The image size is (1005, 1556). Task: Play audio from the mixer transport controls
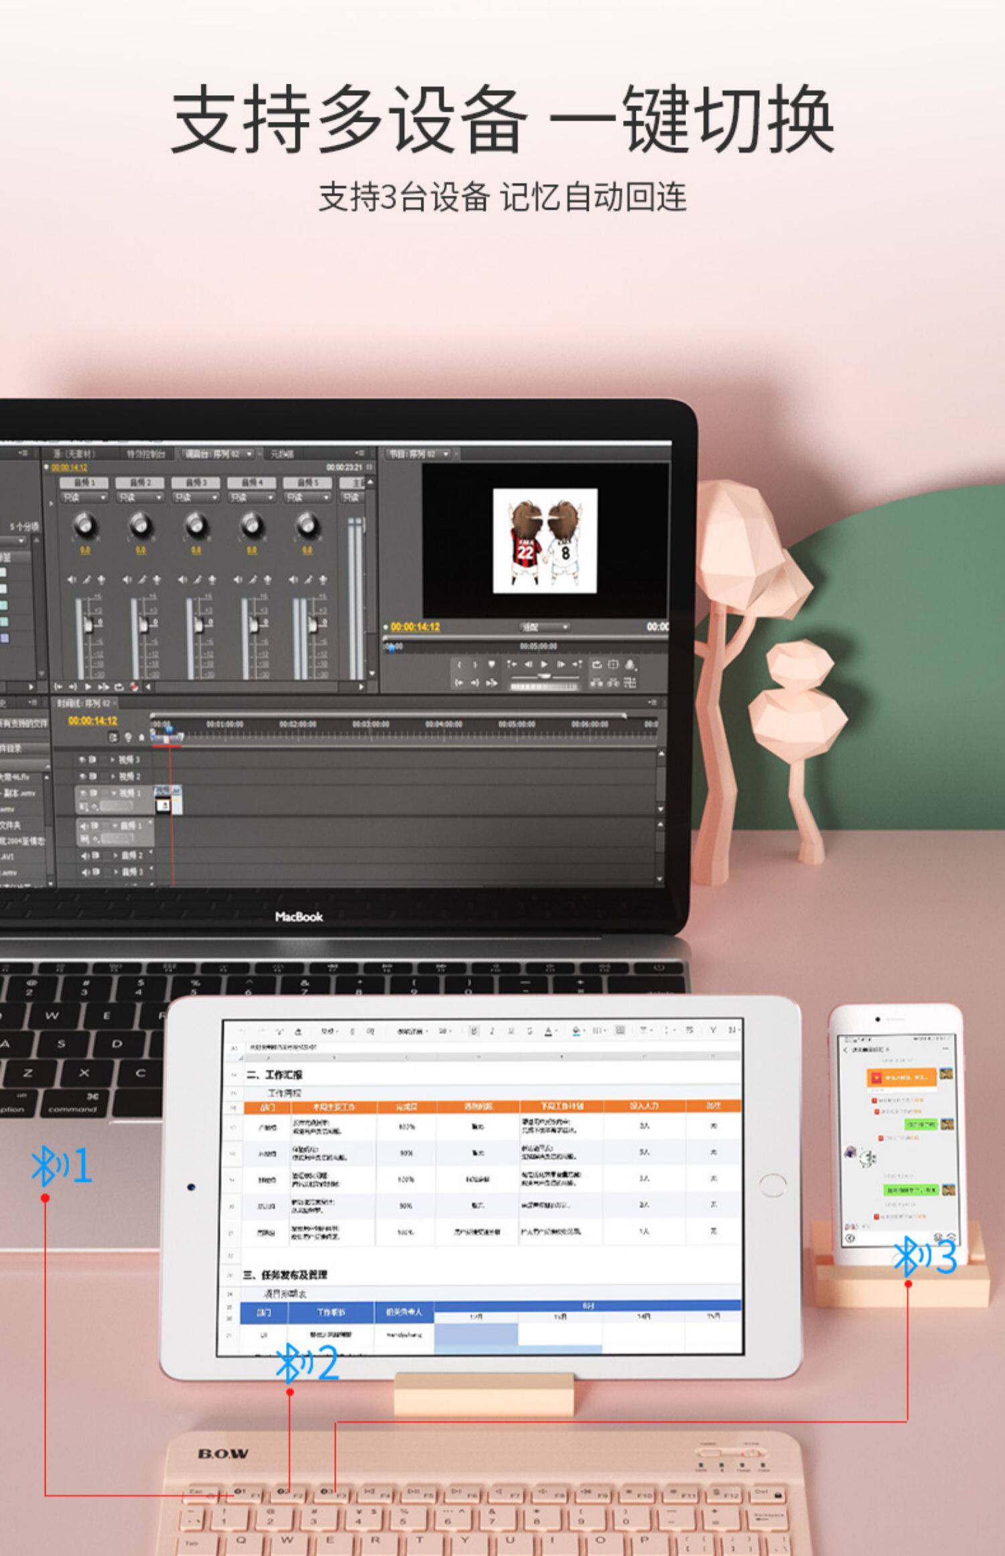88,687
